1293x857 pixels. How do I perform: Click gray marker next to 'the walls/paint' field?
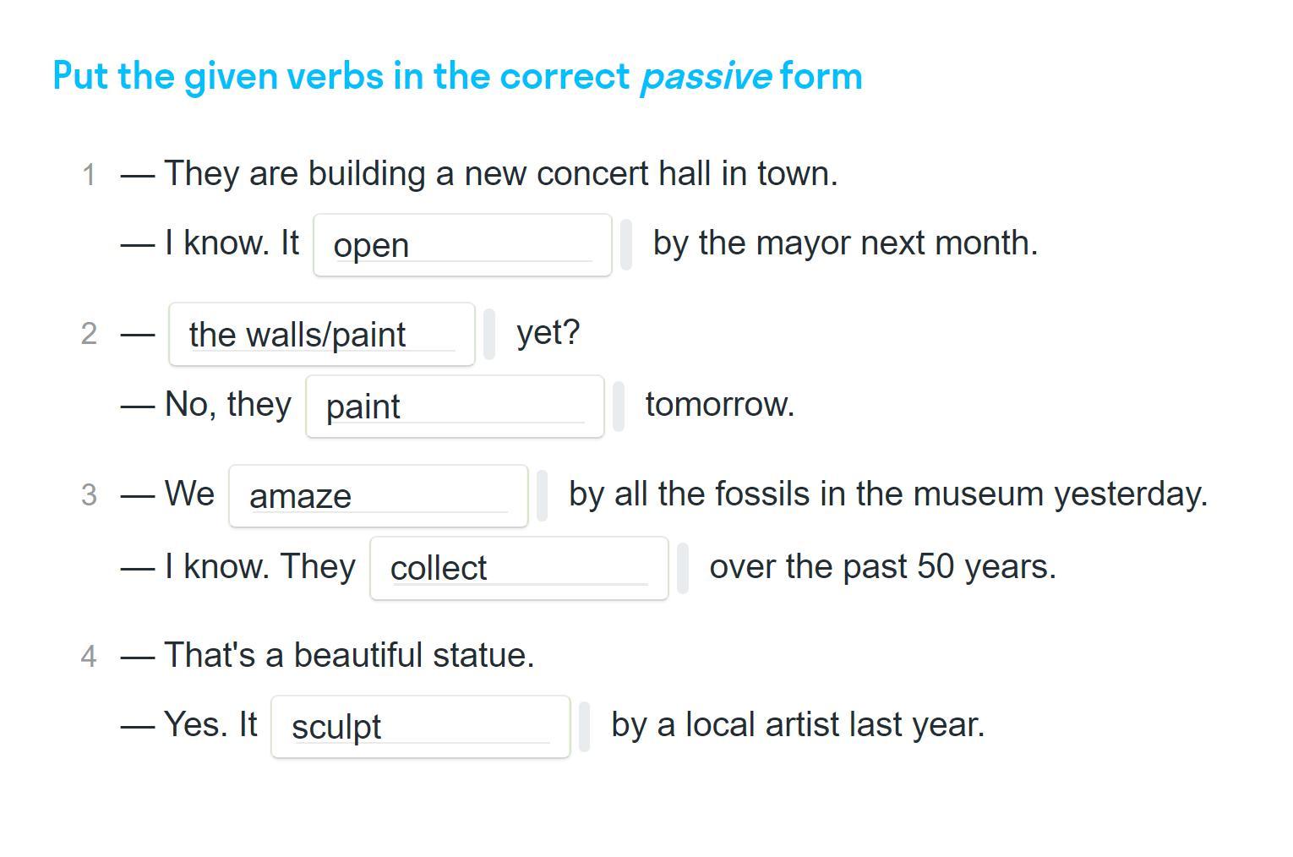point(489,334)
